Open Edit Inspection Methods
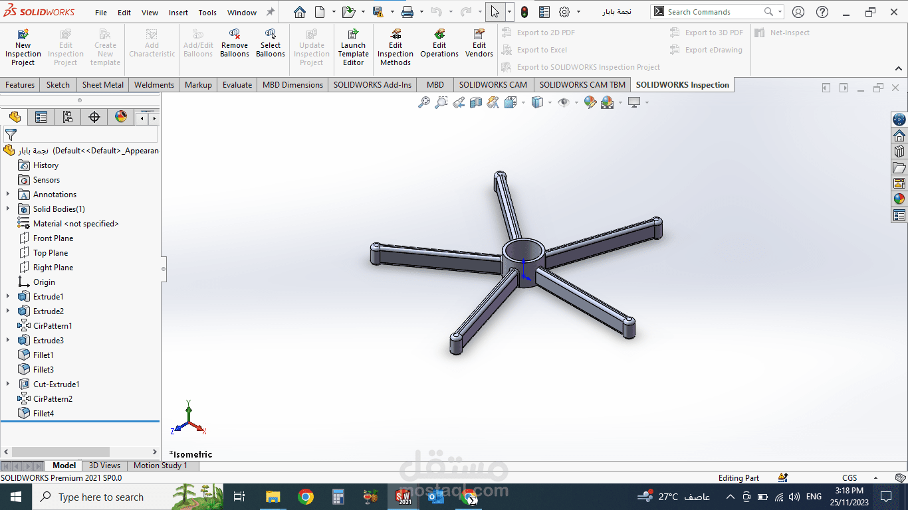Screen dimensions: 908x510 coord(396,48)
